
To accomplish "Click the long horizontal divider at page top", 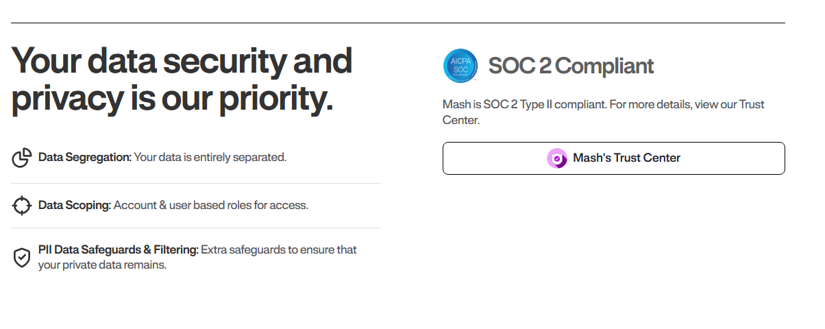I will coord(397,23).
